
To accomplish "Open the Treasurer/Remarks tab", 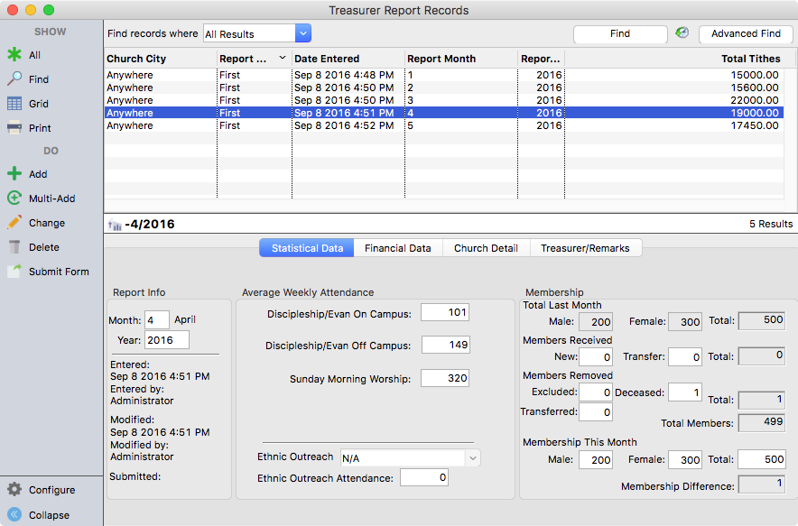I will point(585,248).
